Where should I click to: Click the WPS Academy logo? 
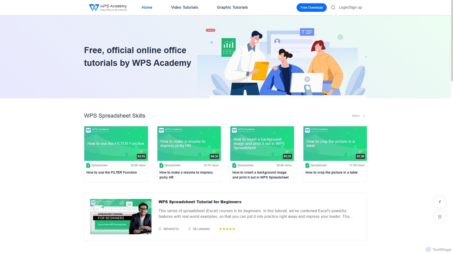point(108,7)
